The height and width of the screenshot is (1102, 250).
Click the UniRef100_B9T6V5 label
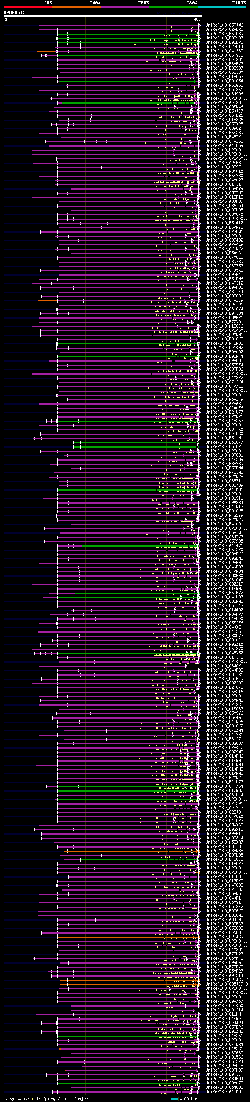(224, 911)
